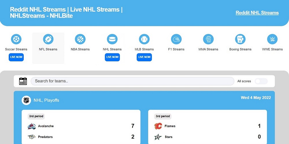Image resolution: width=289 pixels, height=144 pixels.
Task: Click 3rd period badge in Avalanche game
Action: coord(36,116)
